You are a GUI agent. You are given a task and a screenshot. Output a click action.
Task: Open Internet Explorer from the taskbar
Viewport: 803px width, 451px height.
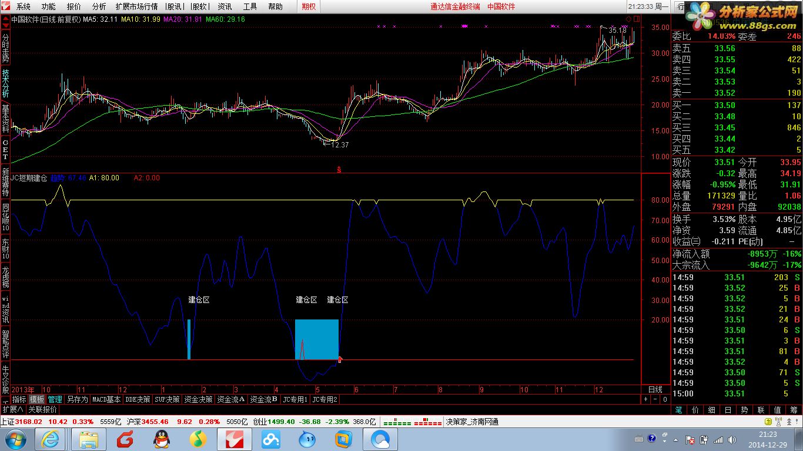coord(51,439)
